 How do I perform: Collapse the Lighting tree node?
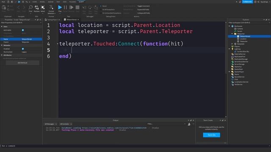230,49
